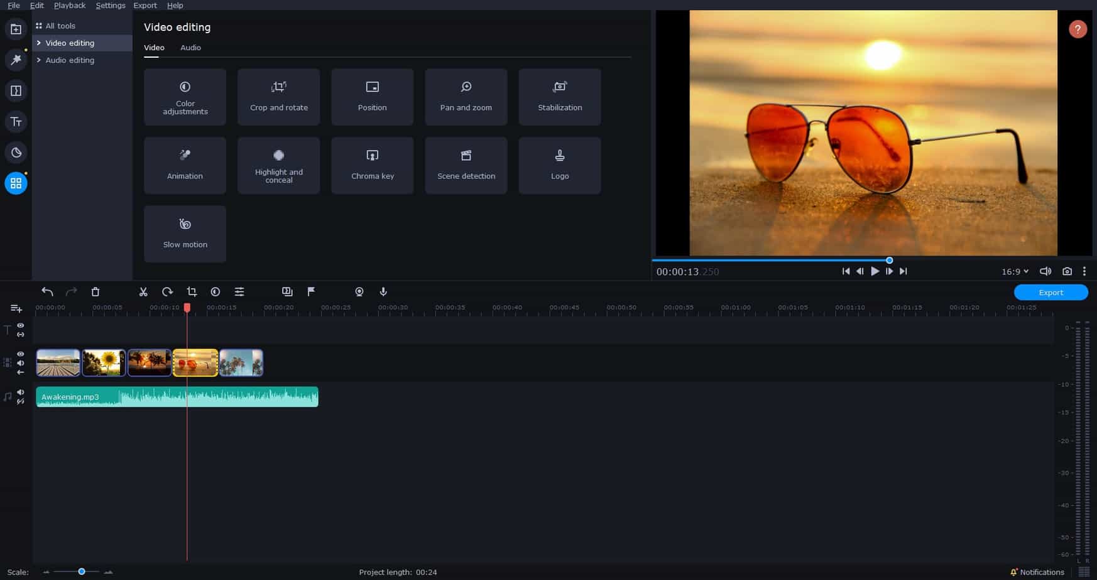Collapse the Video editing section
1097x580 pixels.
point(69,43)
